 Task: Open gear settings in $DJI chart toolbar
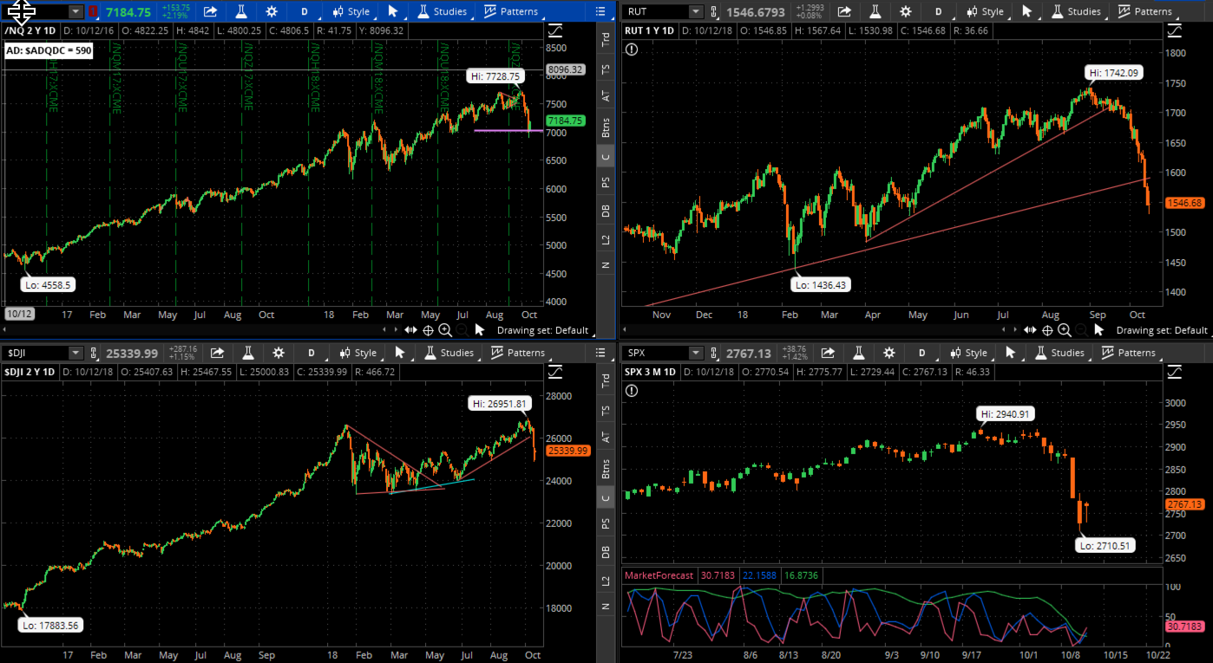(x=279, y=353)
